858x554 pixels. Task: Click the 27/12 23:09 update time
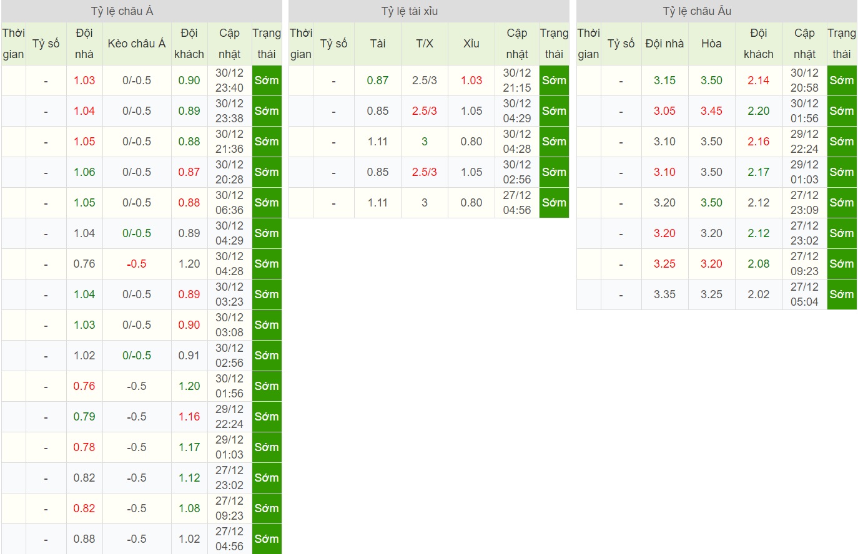(x=804, y=203)
